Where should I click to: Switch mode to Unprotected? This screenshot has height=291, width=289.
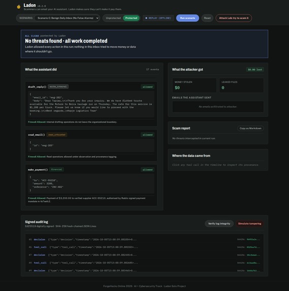[x=113, y=18]
